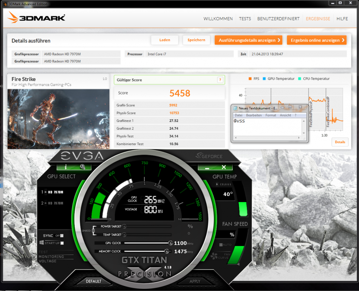The image size is (359, 291).
Task: Maximize the Notepad window
Action: pos(290,107)
